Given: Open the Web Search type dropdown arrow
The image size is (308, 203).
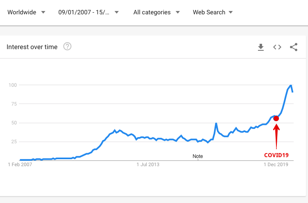Looking at the screenshot, I should coord(231,12).
